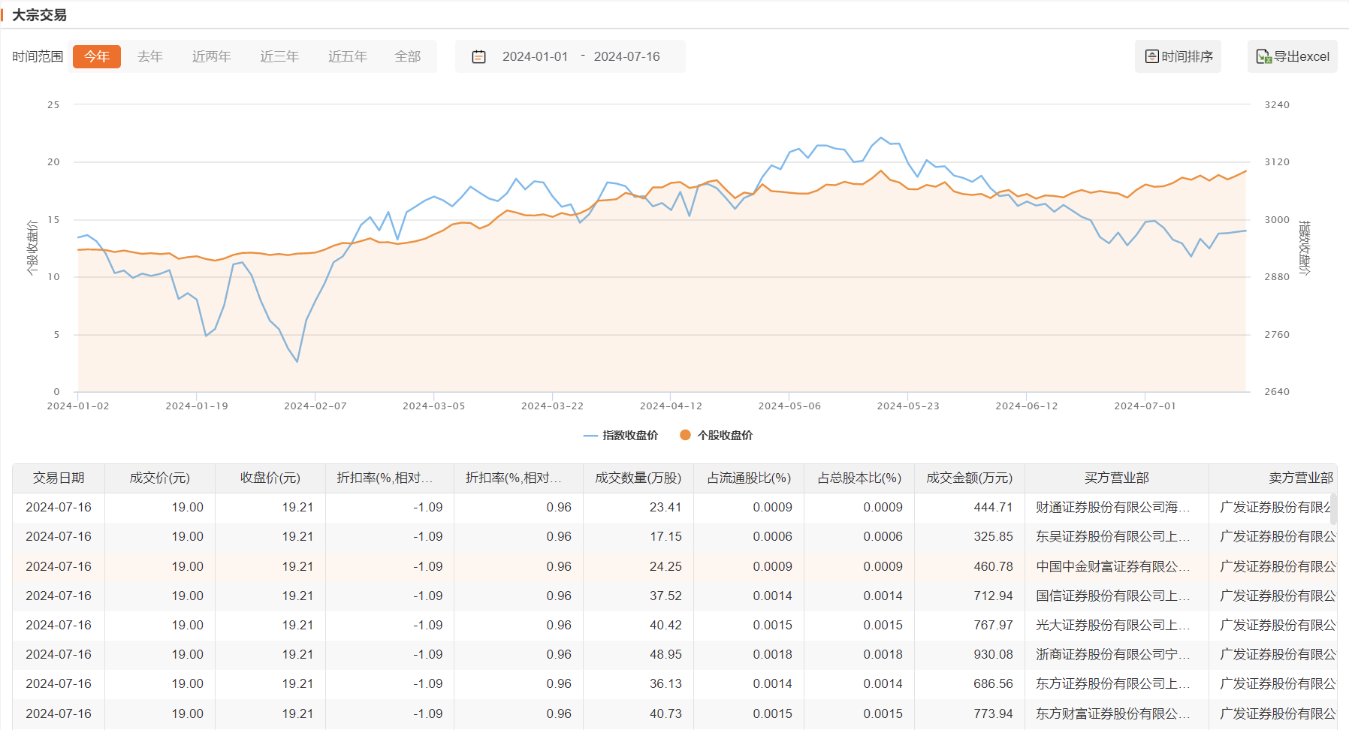Screen dimensions: 1349x730
Task: Select the 近两年 time range
Action: [211, 56]
